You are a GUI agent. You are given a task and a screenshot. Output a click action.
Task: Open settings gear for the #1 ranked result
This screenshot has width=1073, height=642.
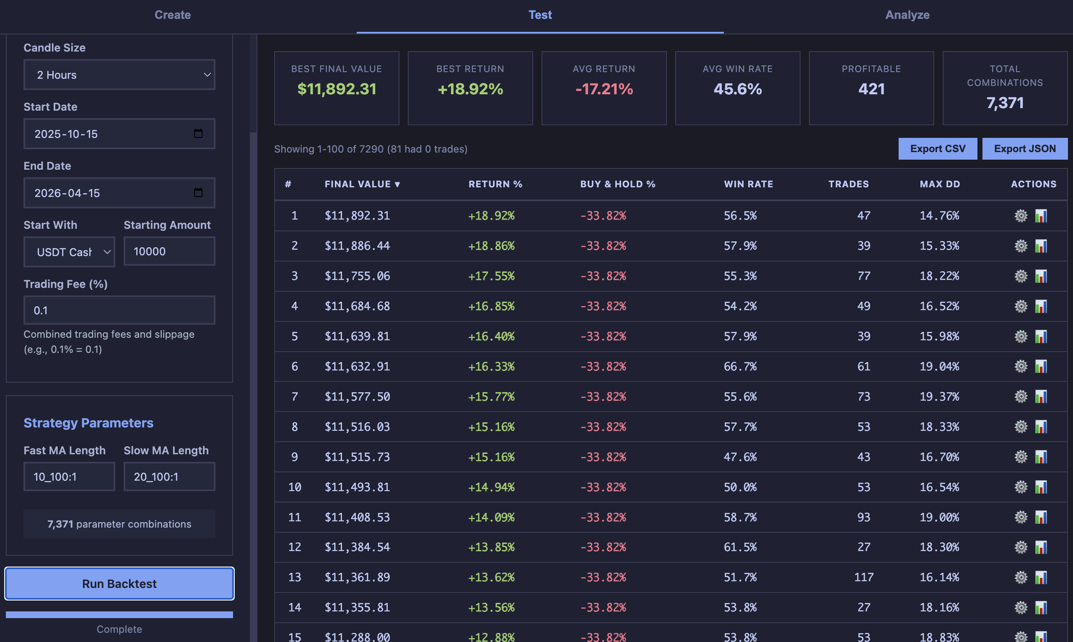point(1021,215)
